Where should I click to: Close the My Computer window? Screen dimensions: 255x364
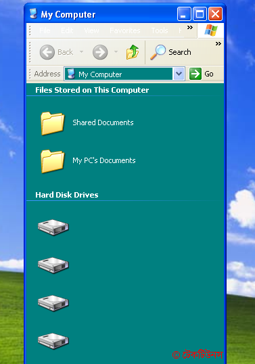pos(215,14)
